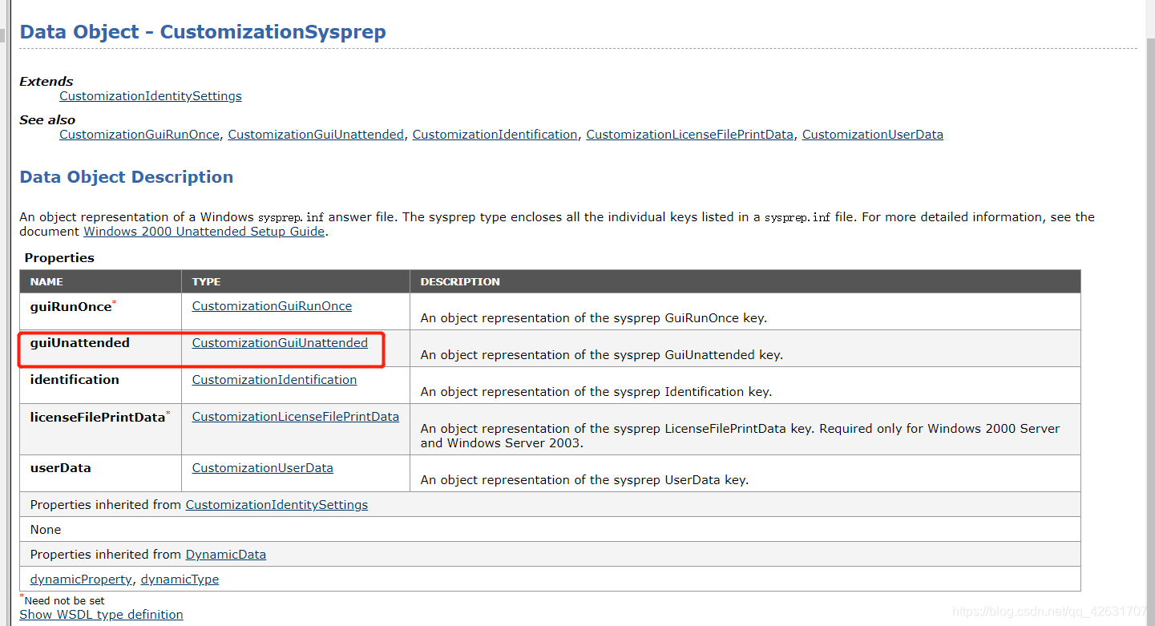Select the identification property name

pyautogui.click(x=75, y=380)
